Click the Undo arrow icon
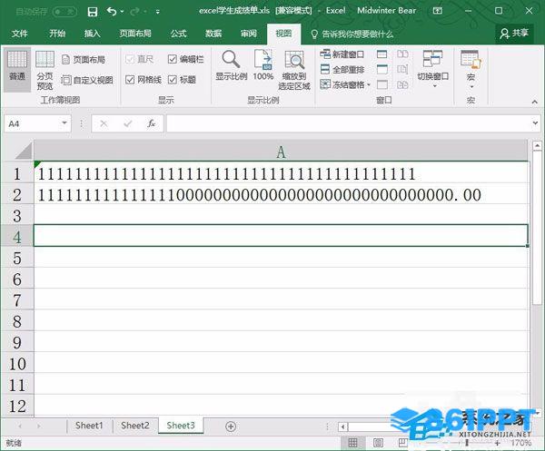545x451 pixels. [112, 12]
